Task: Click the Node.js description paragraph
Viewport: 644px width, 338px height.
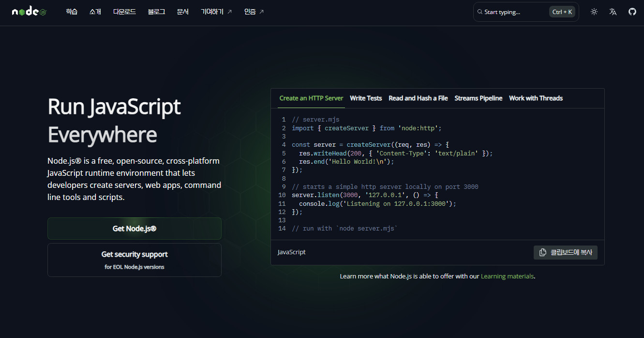Action: coord(135,179)
